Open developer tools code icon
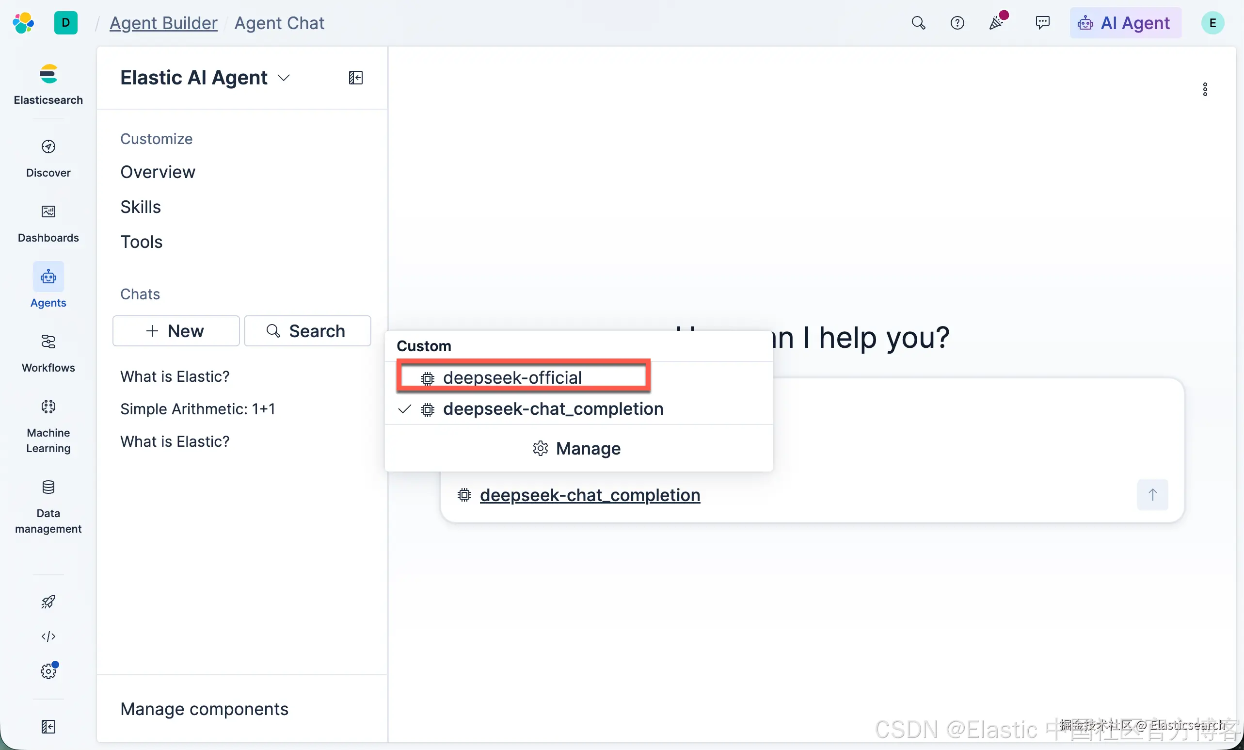The height and width of the screenshot is (750, 1244). pos(48,636)
